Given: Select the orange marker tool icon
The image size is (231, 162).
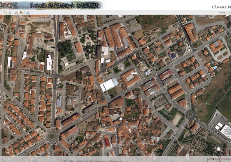Looking at the screenshot, I should (21, 12).
